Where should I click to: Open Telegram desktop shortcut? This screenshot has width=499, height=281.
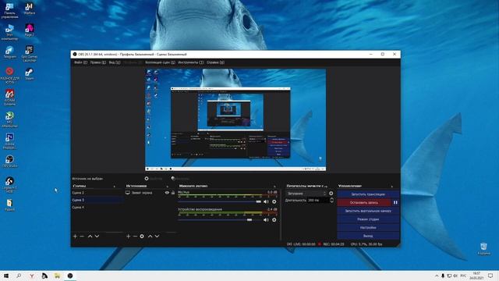(x=9, y=52)
